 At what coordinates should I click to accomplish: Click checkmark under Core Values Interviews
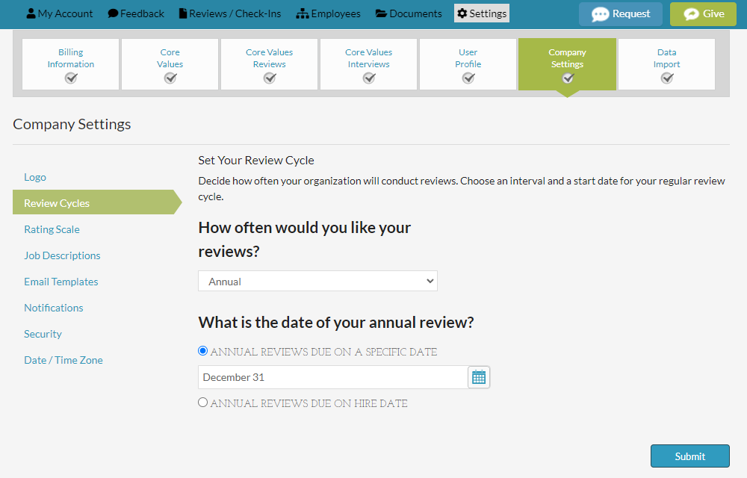click(x=369, y=78)
